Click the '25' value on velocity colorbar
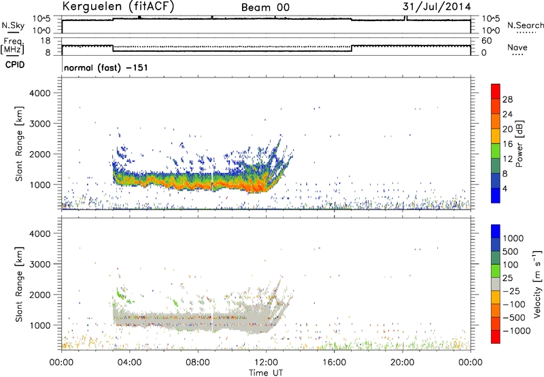The image size is (544, 377). 507,278
